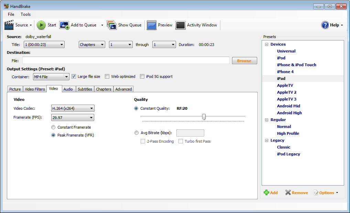Select the Universal preset
Image resolution: width=350 pixels, height=213 pixels.
(x=286, y=51)
